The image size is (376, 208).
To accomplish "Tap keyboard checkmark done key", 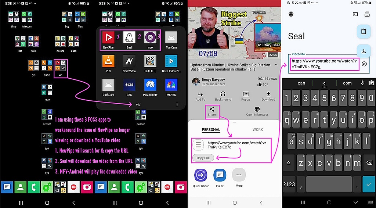I will point(369,184).
